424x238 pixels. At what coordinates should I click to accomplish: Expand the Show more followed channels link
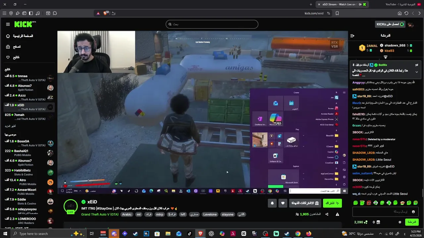tap(10, 126)
